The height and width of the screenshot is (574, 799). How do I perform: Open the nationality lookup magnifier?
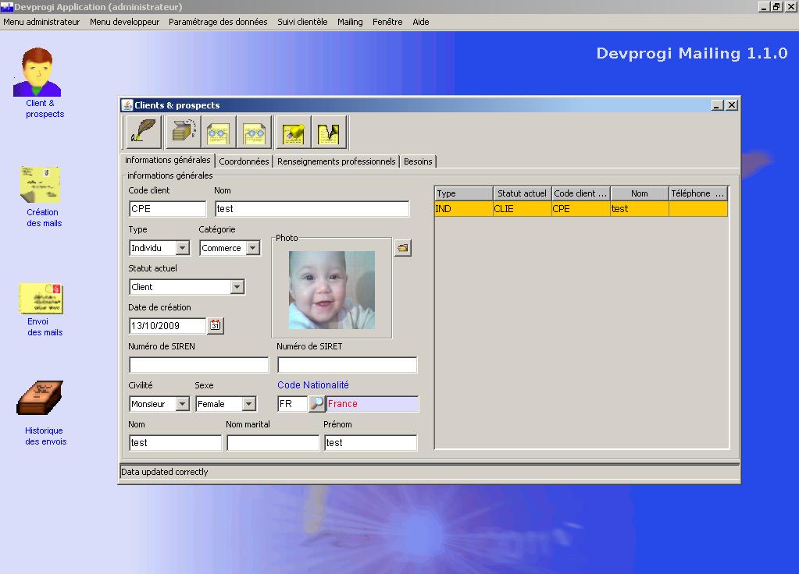[316, 403]
